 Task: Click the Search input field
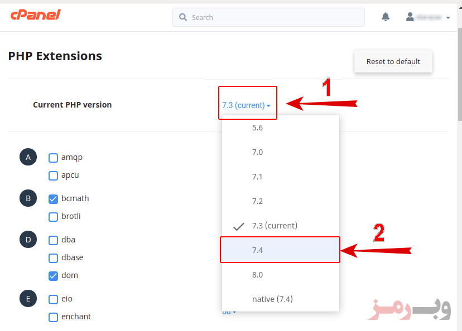pyautogui.click(x=268, y=17)
